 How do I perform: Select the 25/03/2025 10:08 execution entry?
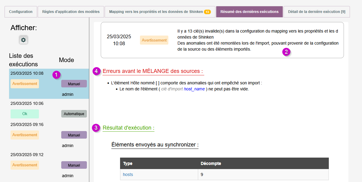pyautogui.click(x=27, y=73)
